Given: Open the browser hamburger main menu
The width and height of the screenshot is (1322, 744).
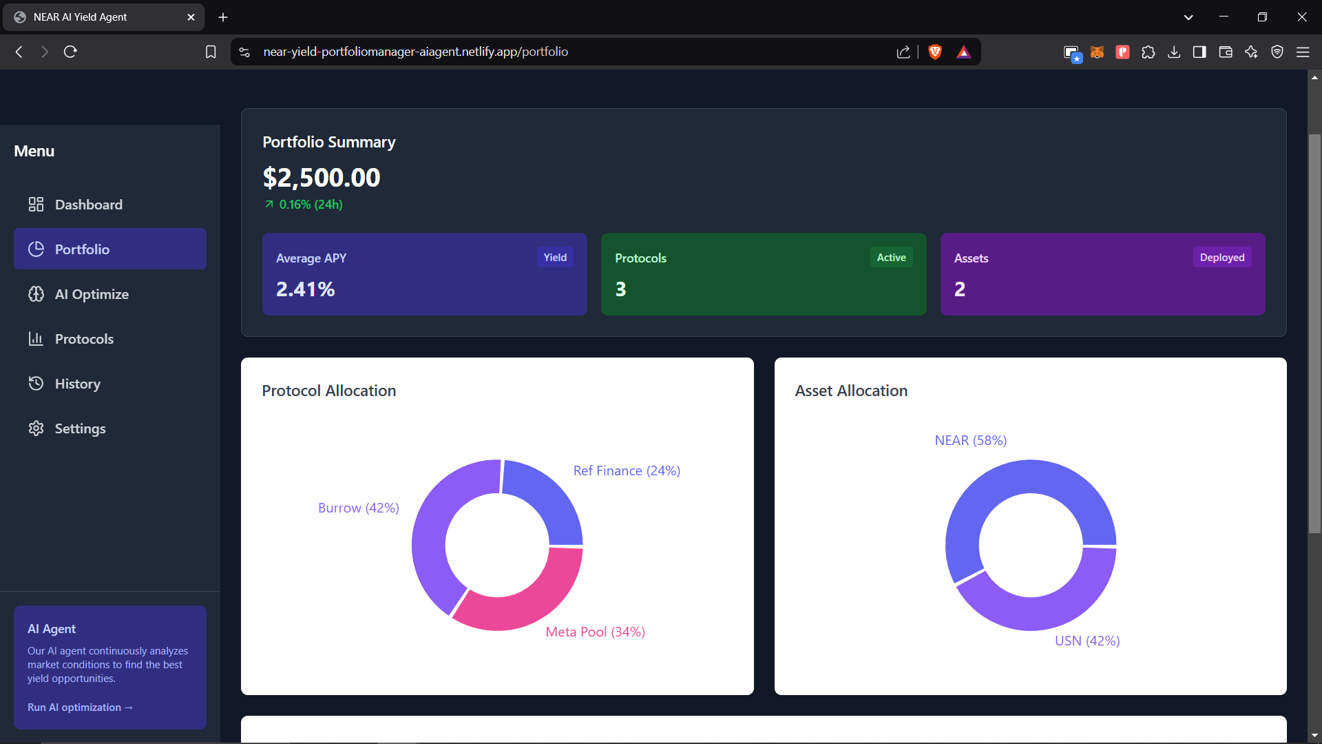Looking at the screenshot, I should pos(1303,52).
